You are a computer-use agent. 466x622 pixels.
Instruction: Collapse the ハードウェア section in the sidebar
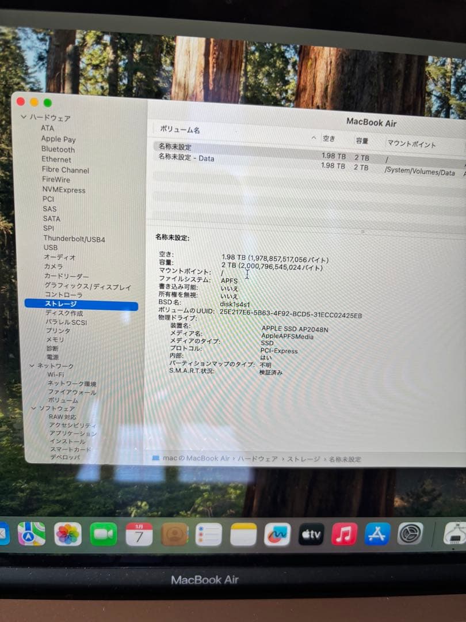23,118
